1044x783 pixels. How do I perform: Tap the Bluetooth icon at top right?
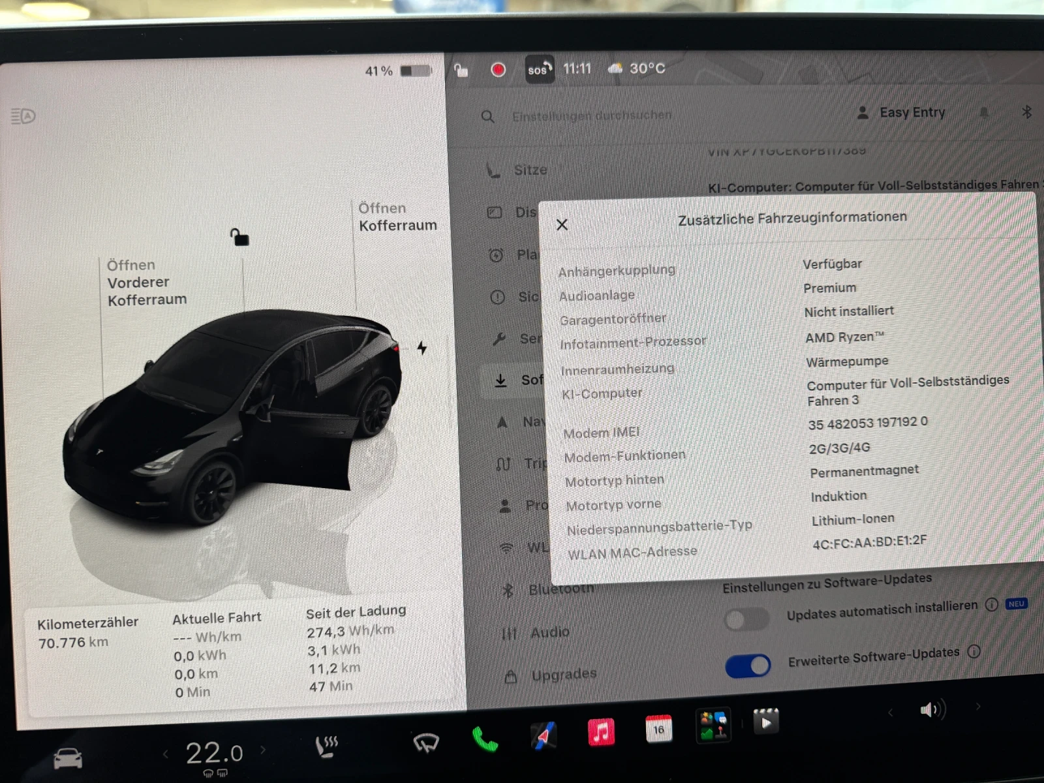click(x=1026, y=112)
